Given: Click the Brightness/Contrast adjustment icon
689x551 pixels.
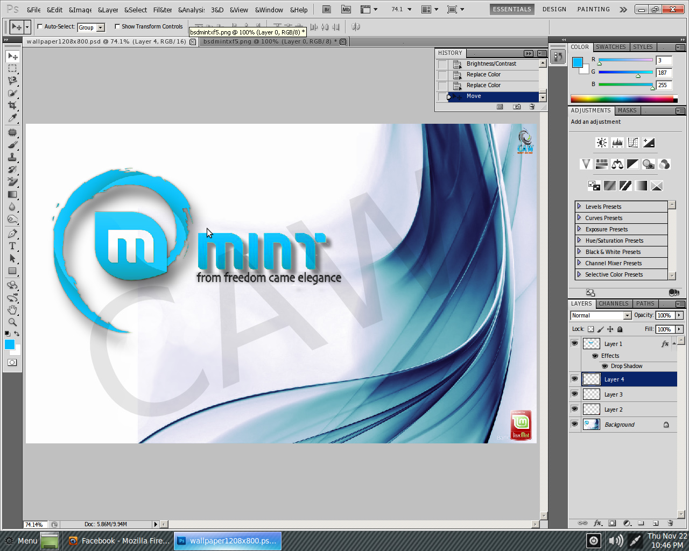Looking at the screenshot, I should click(x=602, y=143).
